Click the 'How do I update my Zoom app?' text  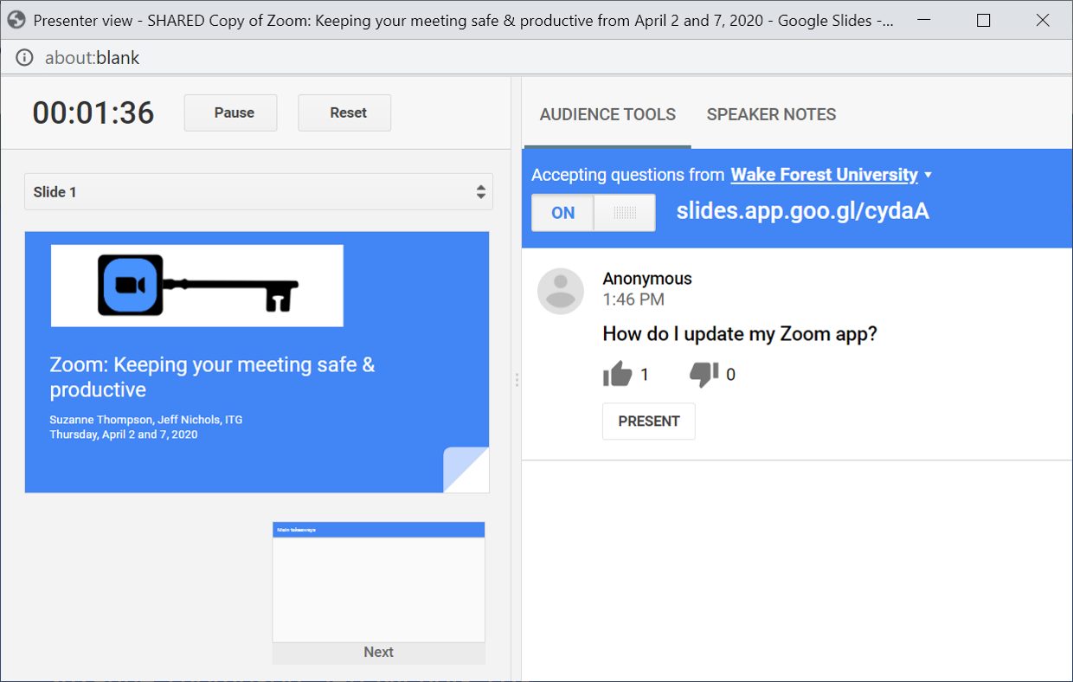pyautogui.click(x=740, y=334)
